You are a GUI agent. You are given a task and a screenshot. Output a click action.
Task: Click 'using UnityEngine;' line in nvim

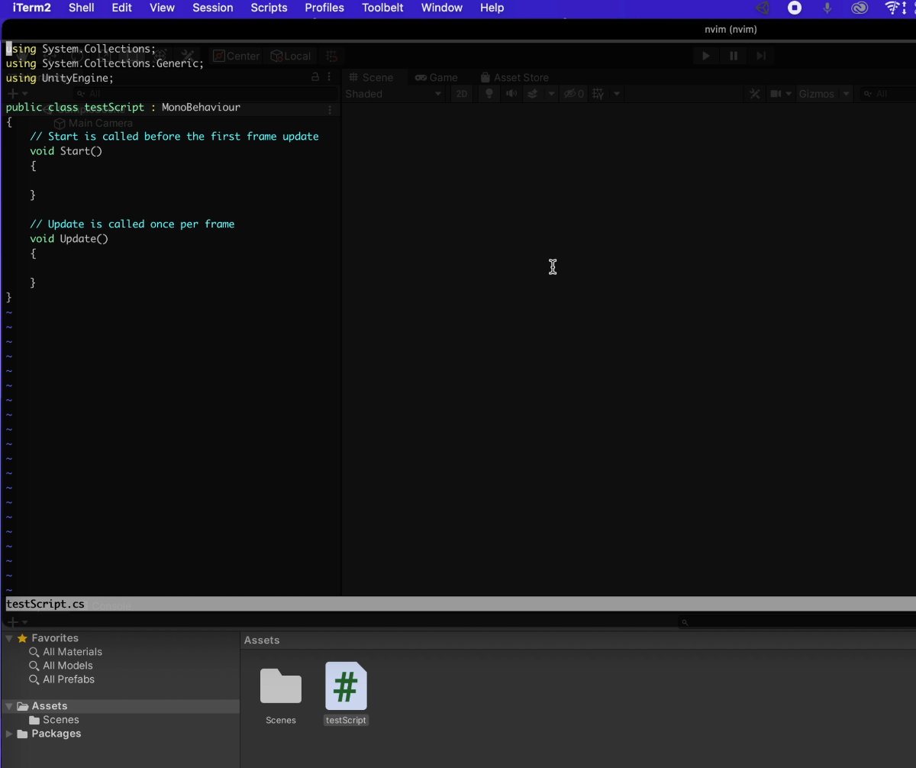tap(60, 78)
